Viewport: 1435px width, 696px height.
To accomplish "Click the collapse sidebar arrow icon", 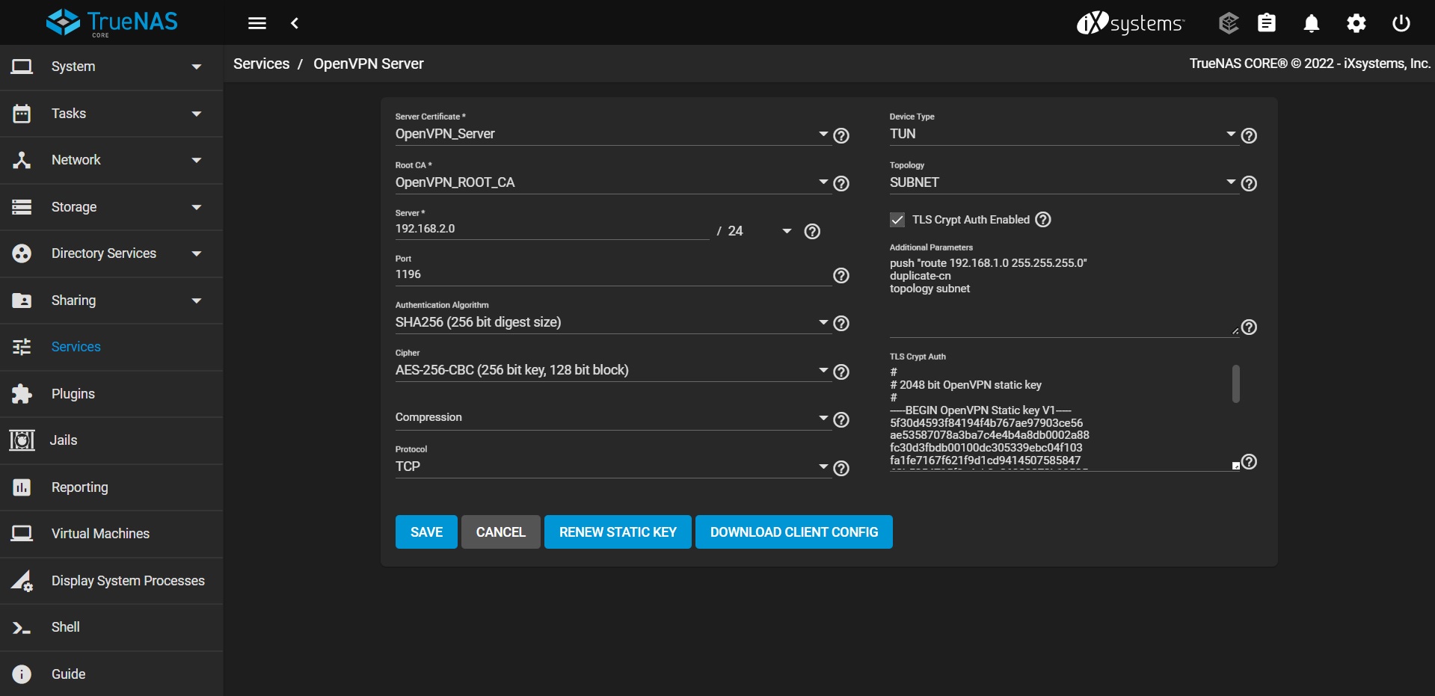I will 295,24.
